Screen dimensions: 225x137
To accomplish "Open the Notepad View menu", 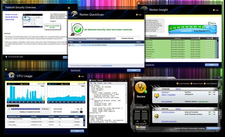I will [x=105, y=83].
